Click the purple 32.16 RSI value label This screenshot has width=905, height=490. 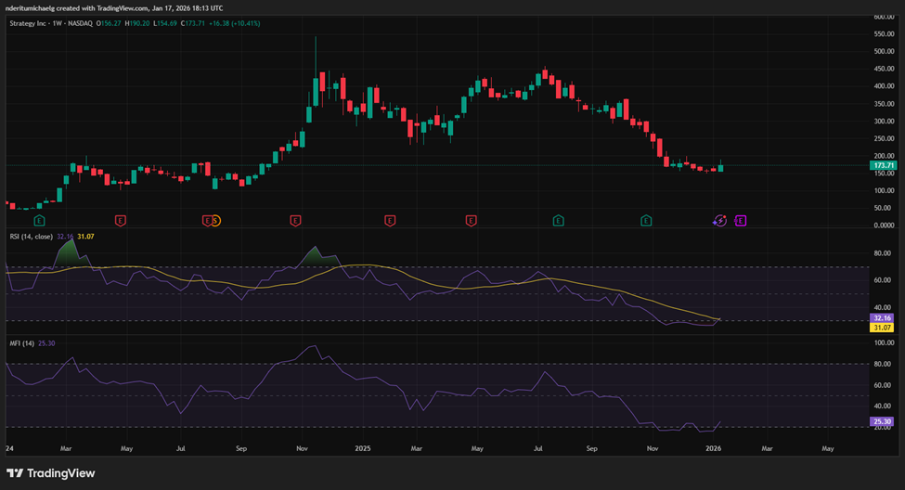coord(883,317)
